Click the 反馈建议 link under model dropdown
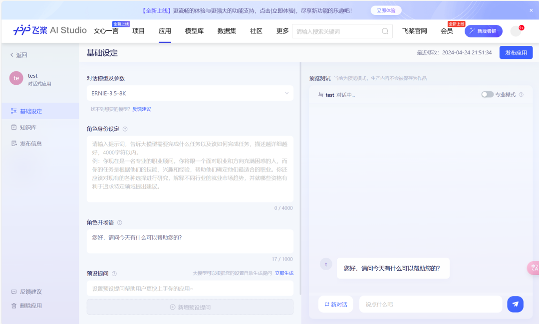The height and width of the screenshot is (324, 539). click(x=142, y=109)
